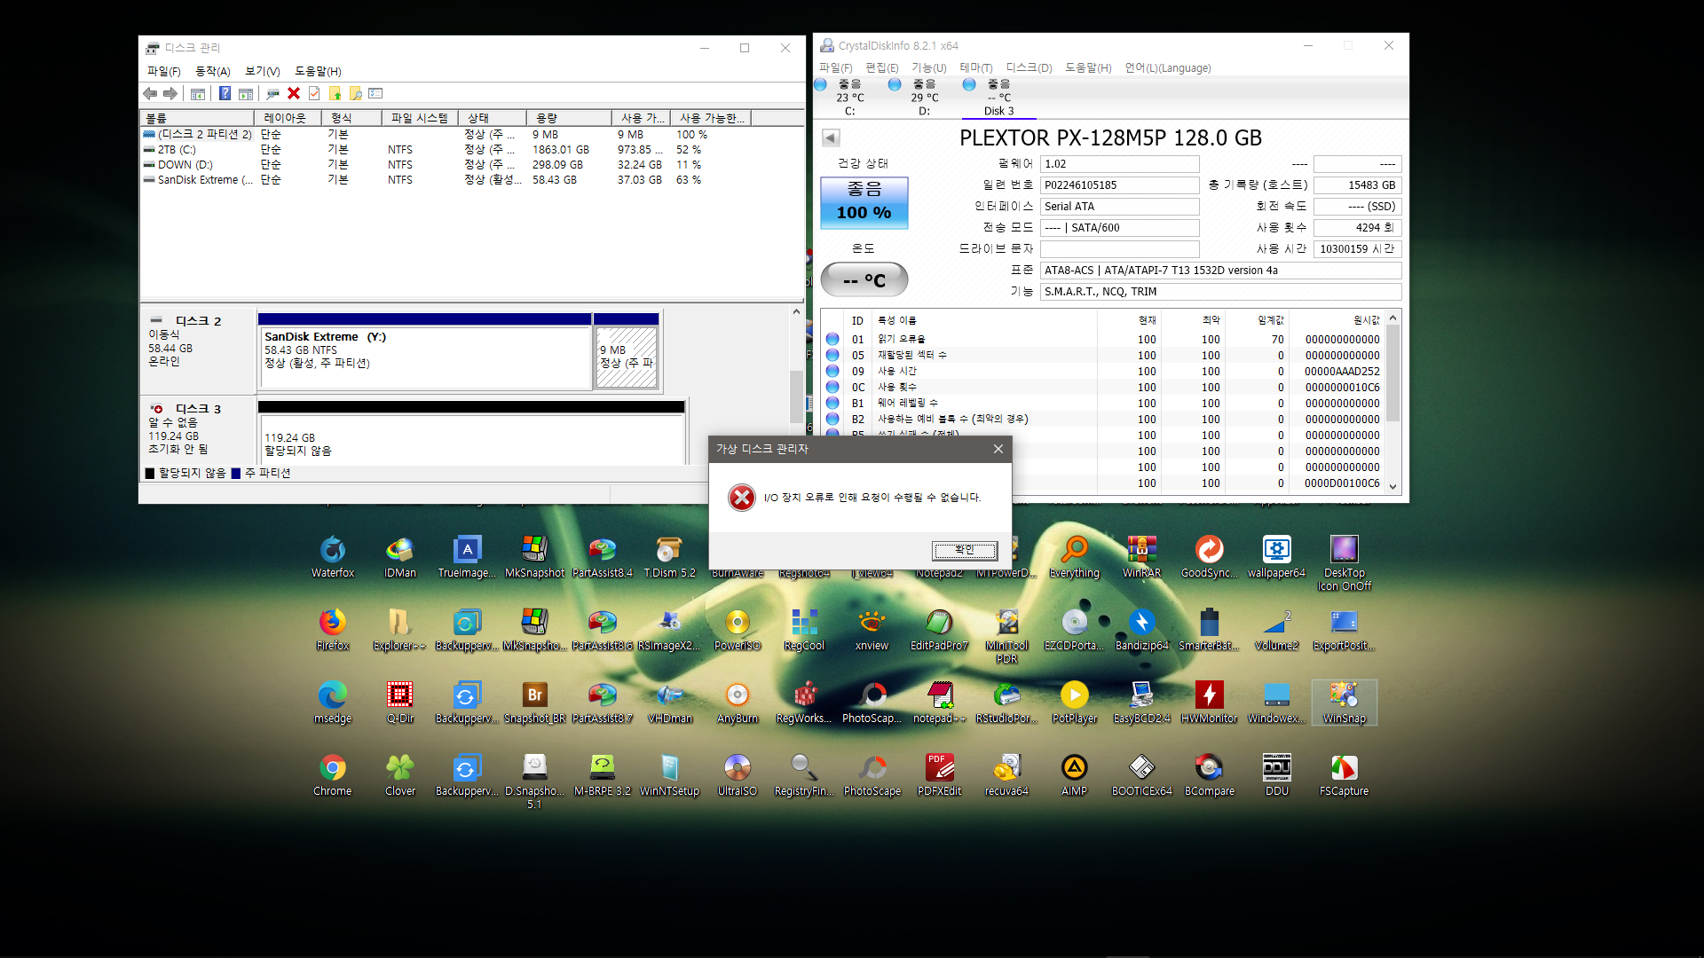
Task: Open FSCapture desktop icon
Action: pyautogui.click(x=1344, y=775)
